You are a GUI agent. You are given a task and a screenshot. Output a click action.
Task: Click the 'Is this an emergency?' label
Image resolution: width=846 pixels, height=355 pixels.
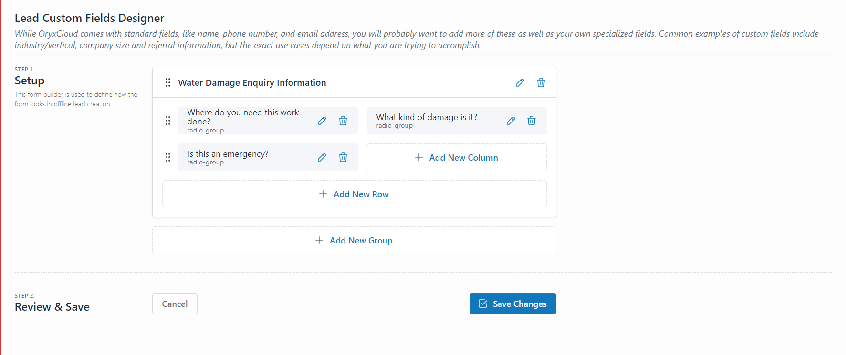(x=228, y=154)
